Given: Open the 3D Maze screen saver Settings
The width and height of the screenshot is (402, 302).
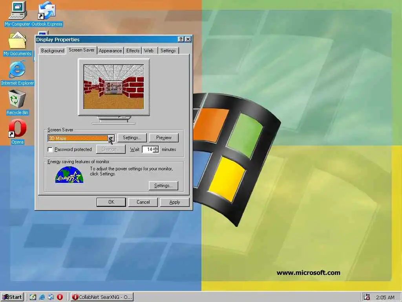Looking at the screenshot, I should [x=132, y=138].
